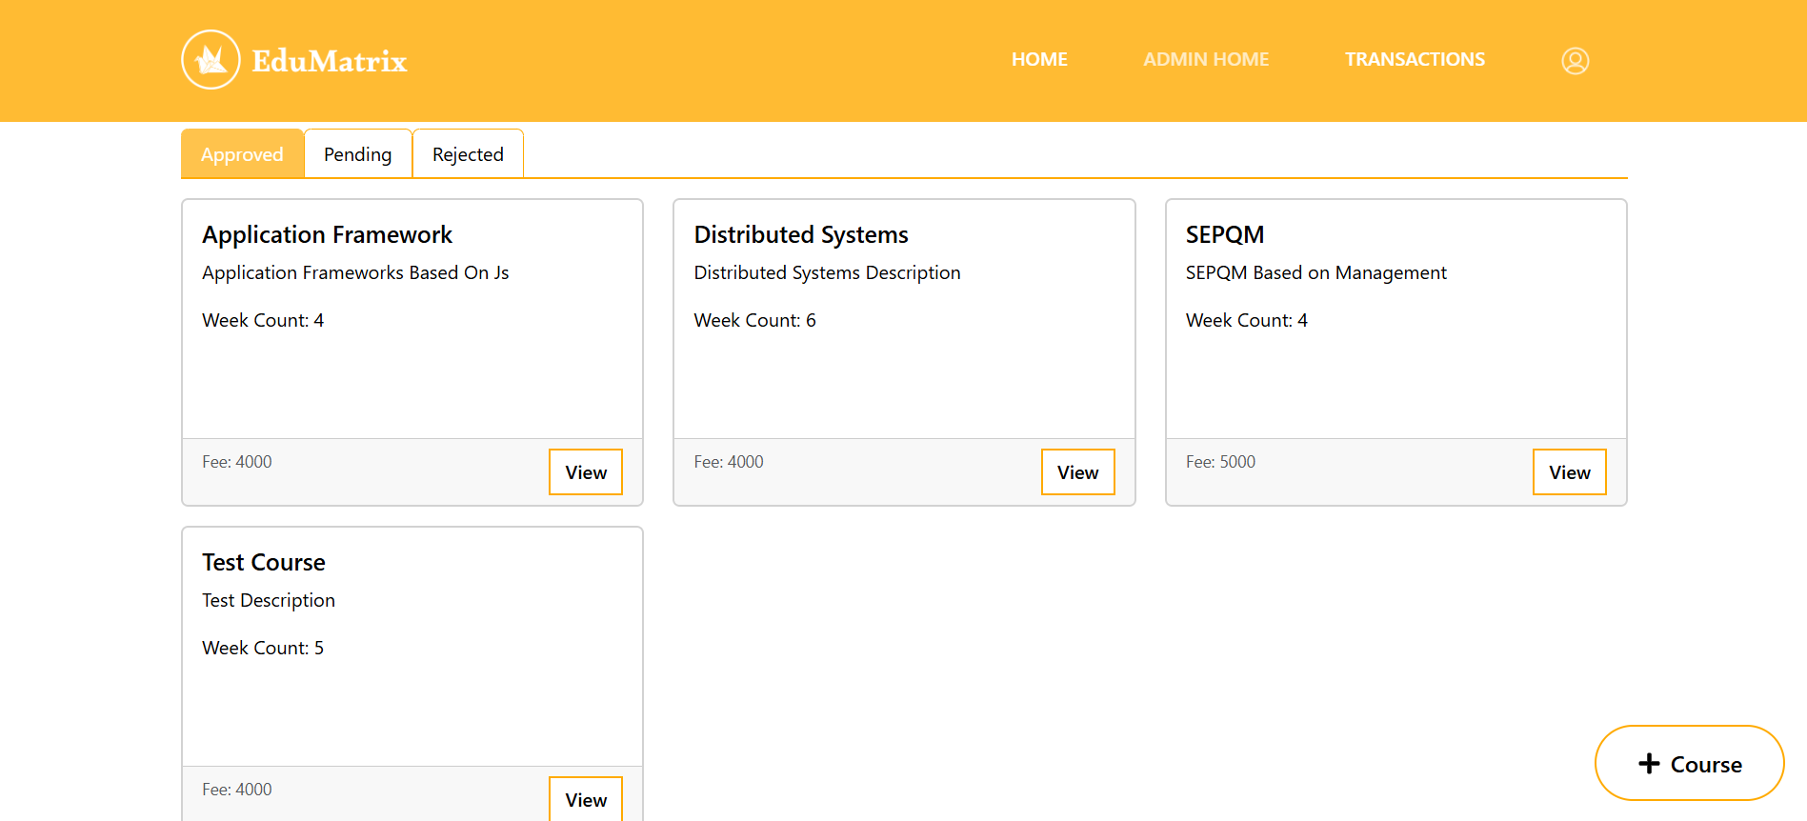The height and width of the screenshot is (821, 1807).
Task: Select 'SEPQM Based on Management' text
Action: [x=1315, y=272]
